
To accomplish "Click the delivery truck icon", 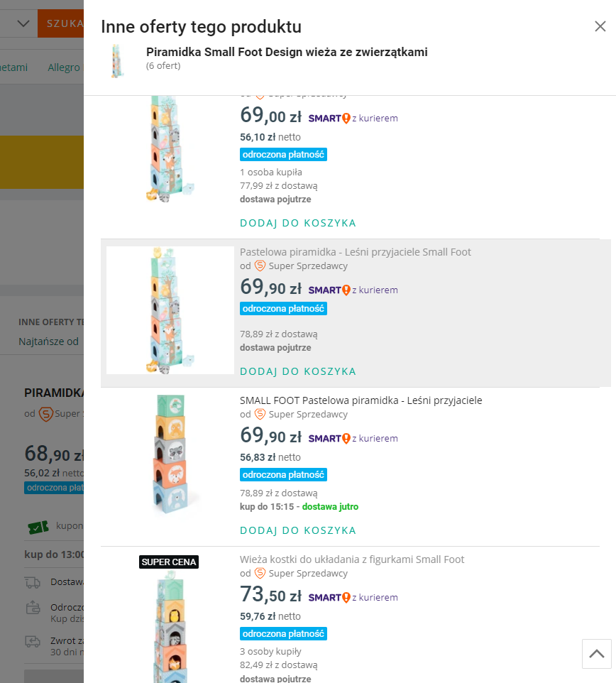I will tap(33, 582).
